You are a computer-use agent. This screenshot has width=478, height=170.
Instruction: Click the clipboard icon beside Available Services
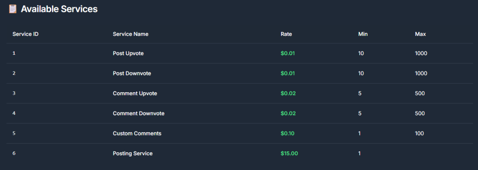(x=13, y=9)
